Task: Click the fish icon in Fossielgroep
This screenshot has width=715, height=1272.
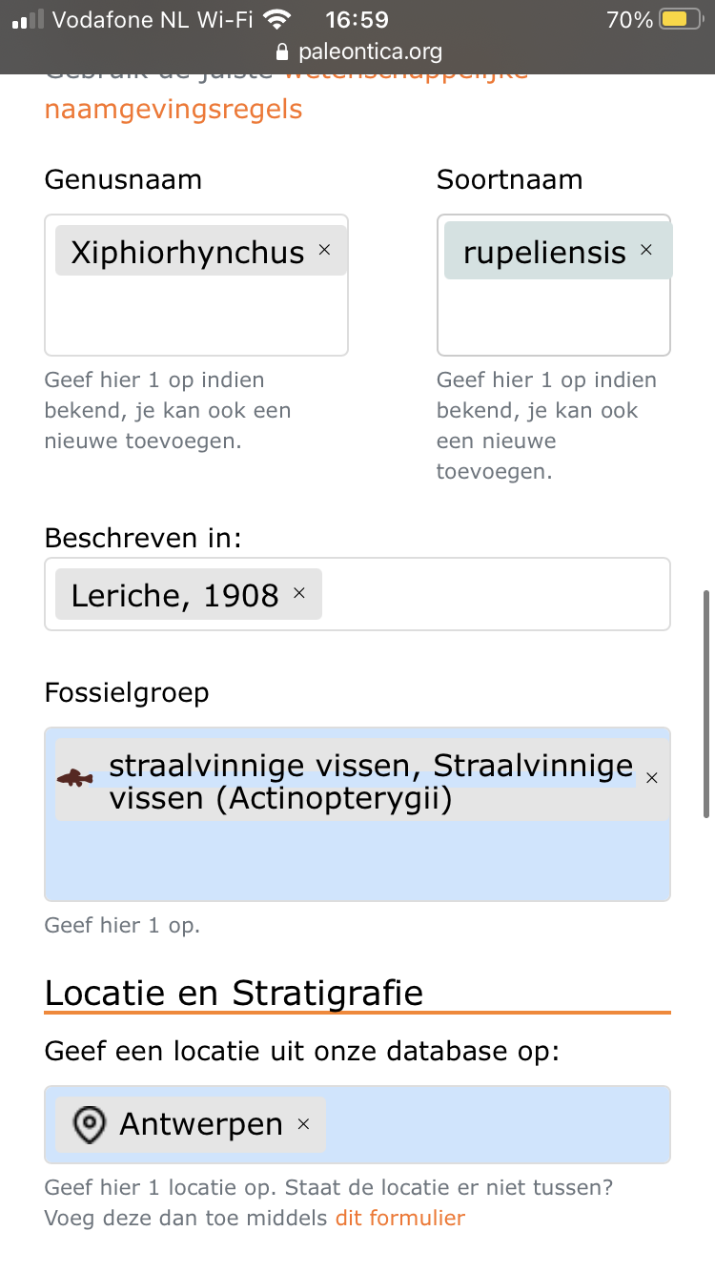Action: (x=75, y=779)
